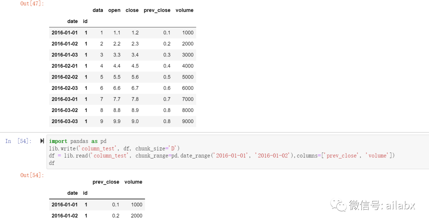
Task: Click the volume cell 6000
Action: click(x=187, y=88)
